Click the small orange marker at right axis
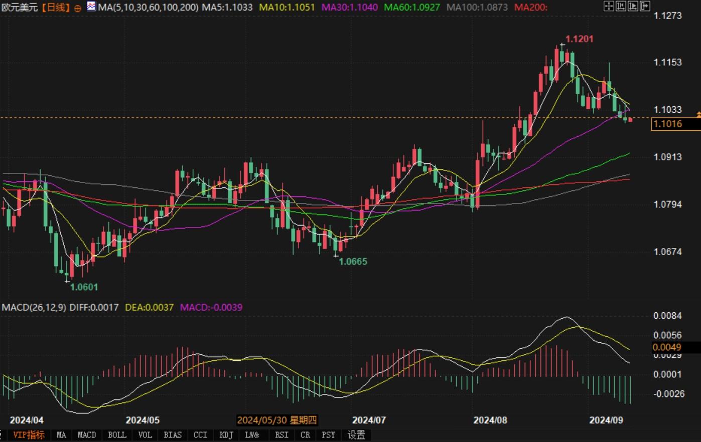 tap(698, 115)
